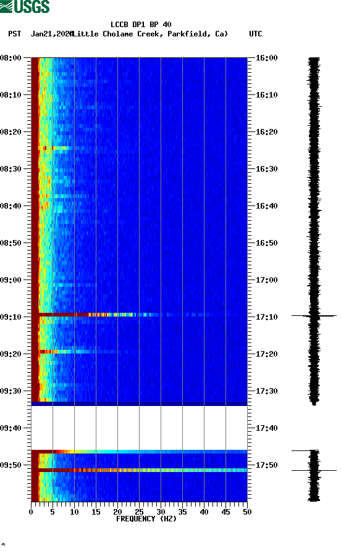Click the 16:50 UTC time label
The height and width of the screenshot is (551, 341).
tap(266, 243)
